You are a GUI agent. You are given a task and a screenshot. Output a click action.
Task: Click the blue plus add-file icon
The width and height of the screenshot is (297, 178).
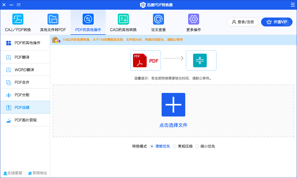(x=173, y=105)
